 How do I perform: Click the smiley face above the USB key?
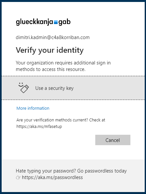point(21,85)
